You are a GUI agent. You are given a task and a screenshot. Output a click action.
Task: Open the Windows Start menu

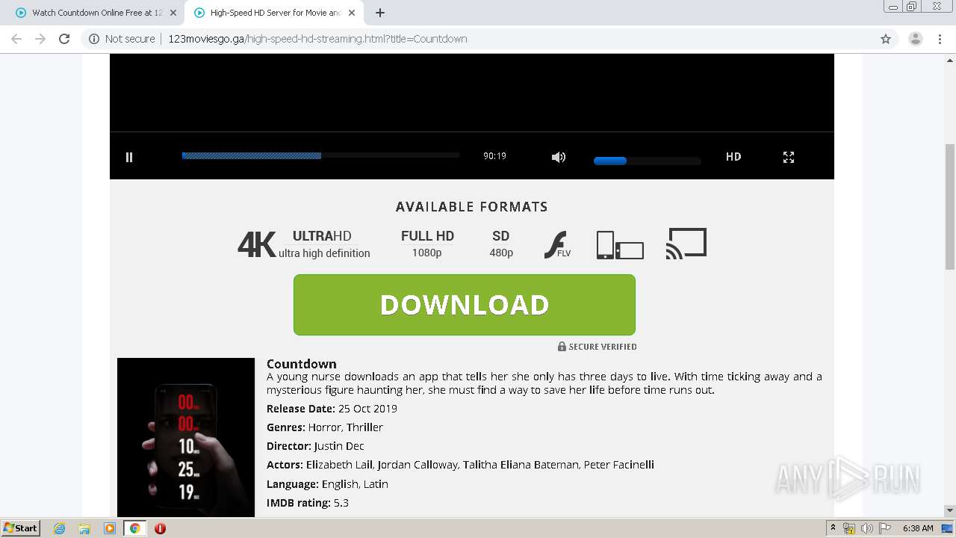click(20, 528)
